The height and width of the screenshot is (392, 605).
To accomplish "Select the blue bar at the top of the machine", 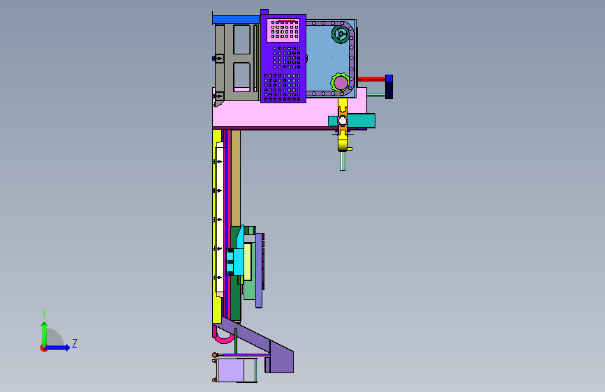I will coord(236,20).
